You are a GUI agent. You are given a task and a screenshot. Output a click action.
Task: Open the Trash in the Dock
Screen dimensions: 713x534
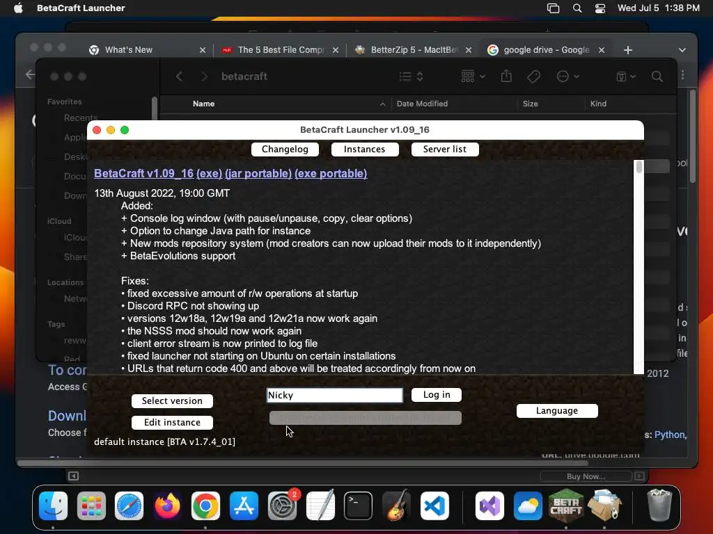point(659,505)
